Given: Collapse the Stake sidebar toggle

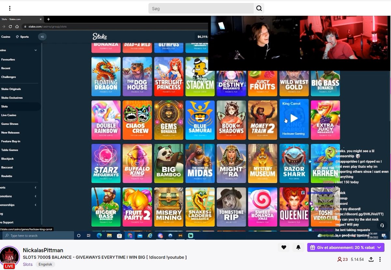Looking at the screenshot, I should (x=42, y=37).
